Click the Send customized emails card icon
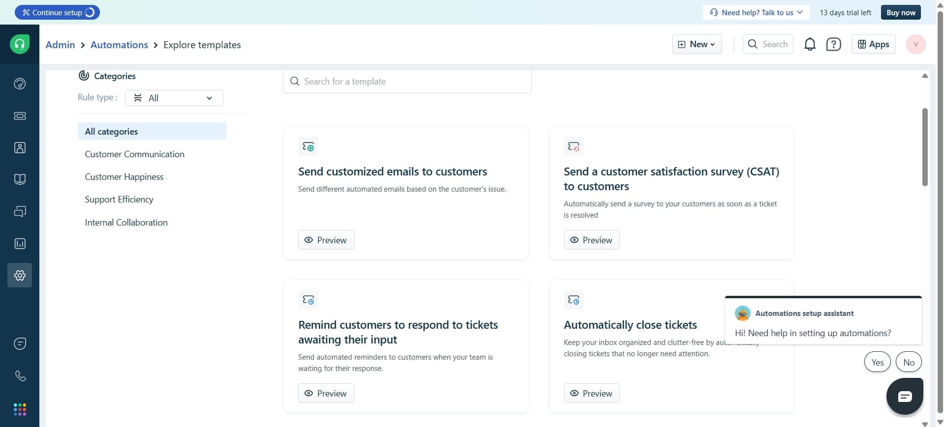Image resolution: width=945 pixels, height=427 pixels. point(308,146)
